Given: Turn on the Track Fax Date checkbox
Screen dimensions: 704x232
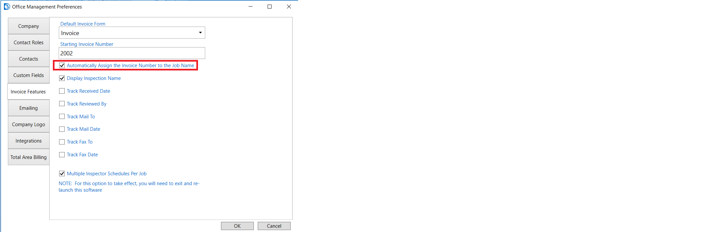Looking at the screenshot, I should (x=62, y=155).
